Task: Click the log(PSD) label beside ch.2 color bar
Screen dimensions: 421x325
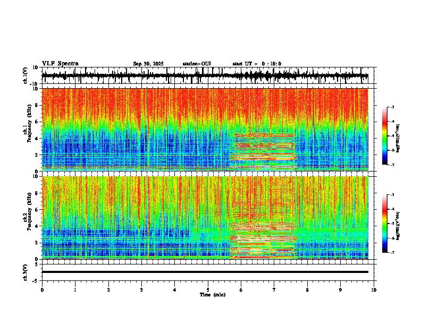Action: 398,226
